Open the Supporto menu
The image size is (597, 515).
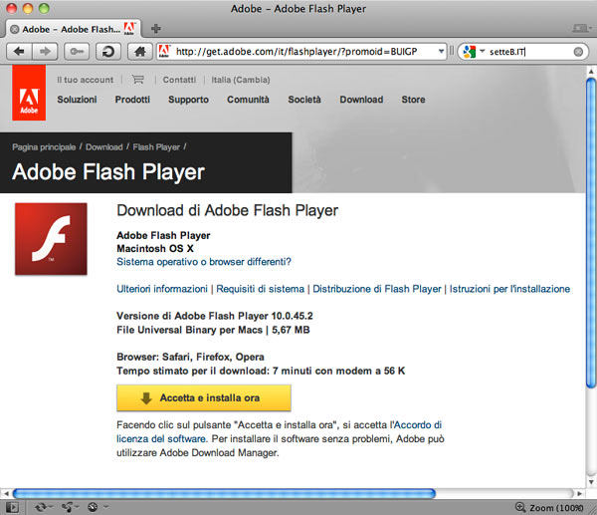click(188, 100)
